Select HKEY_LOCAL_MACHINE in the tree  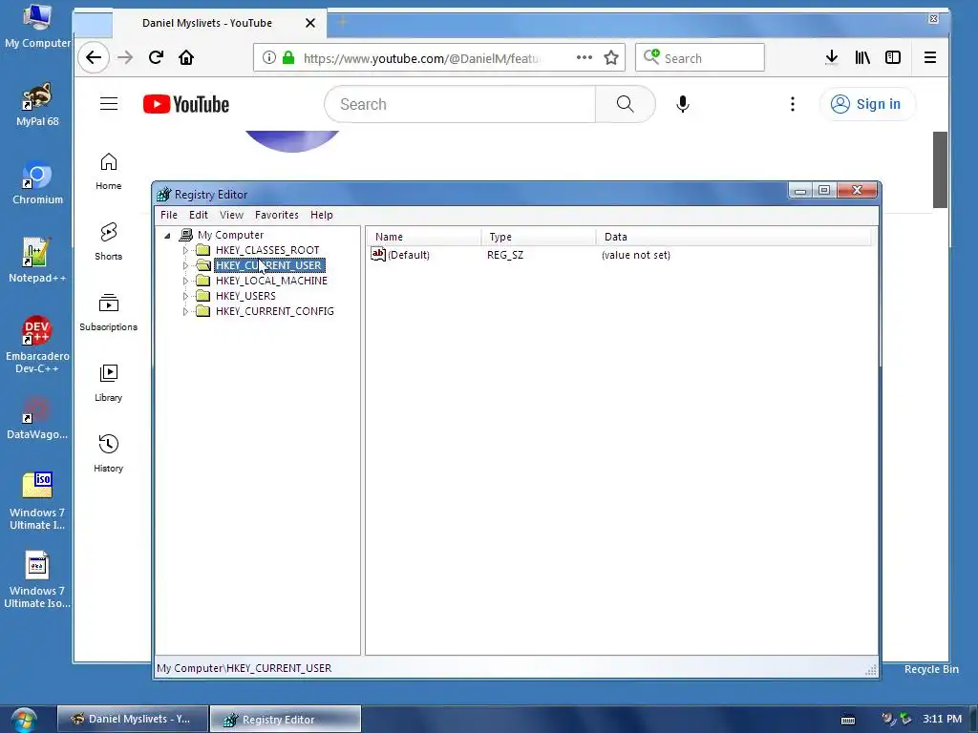tap(271, 282)
